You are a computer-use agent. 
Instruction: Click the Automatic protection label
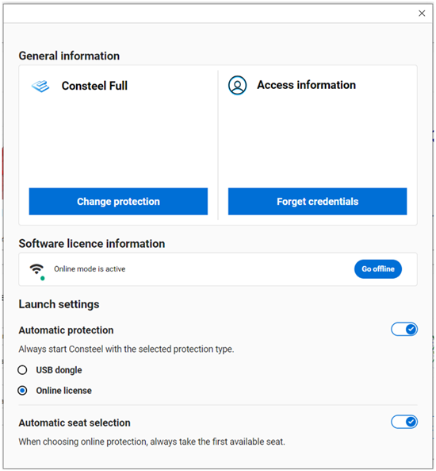point(66,330)
